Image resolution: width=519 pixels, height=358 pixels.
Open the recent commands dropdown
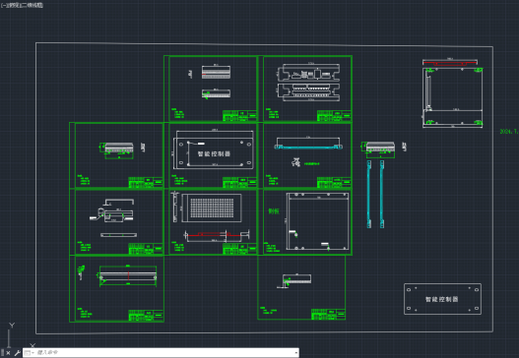(29, 353)
